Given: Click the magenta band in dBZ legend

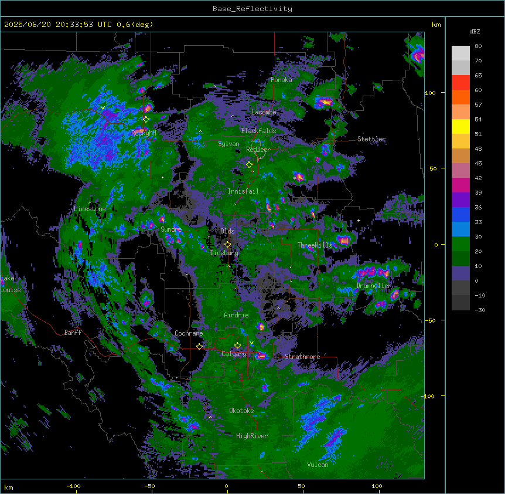Looking at the screenshot, I should [x=460, y=185].
